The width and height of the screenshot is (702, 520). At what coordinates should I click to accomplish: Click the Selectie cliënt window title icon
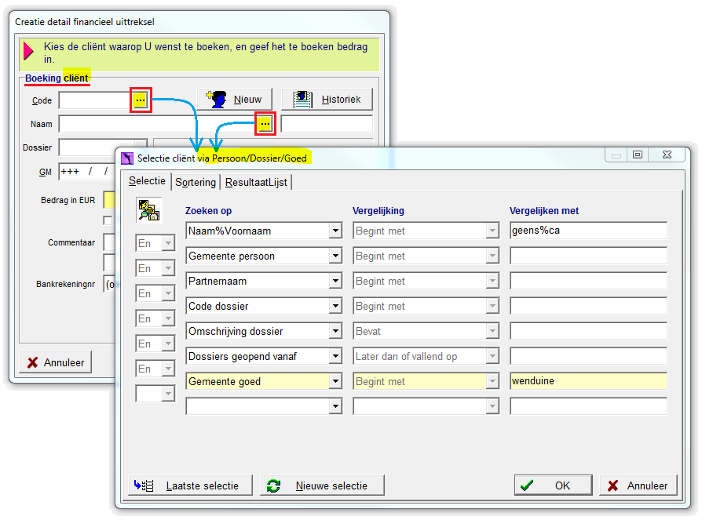[127, 158]
